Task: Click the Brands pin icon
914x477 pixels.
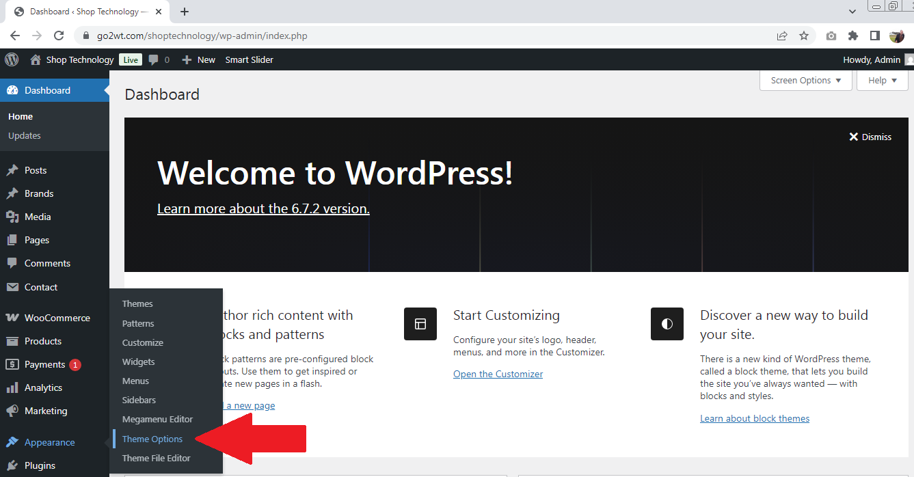Action: pos(12,193)
